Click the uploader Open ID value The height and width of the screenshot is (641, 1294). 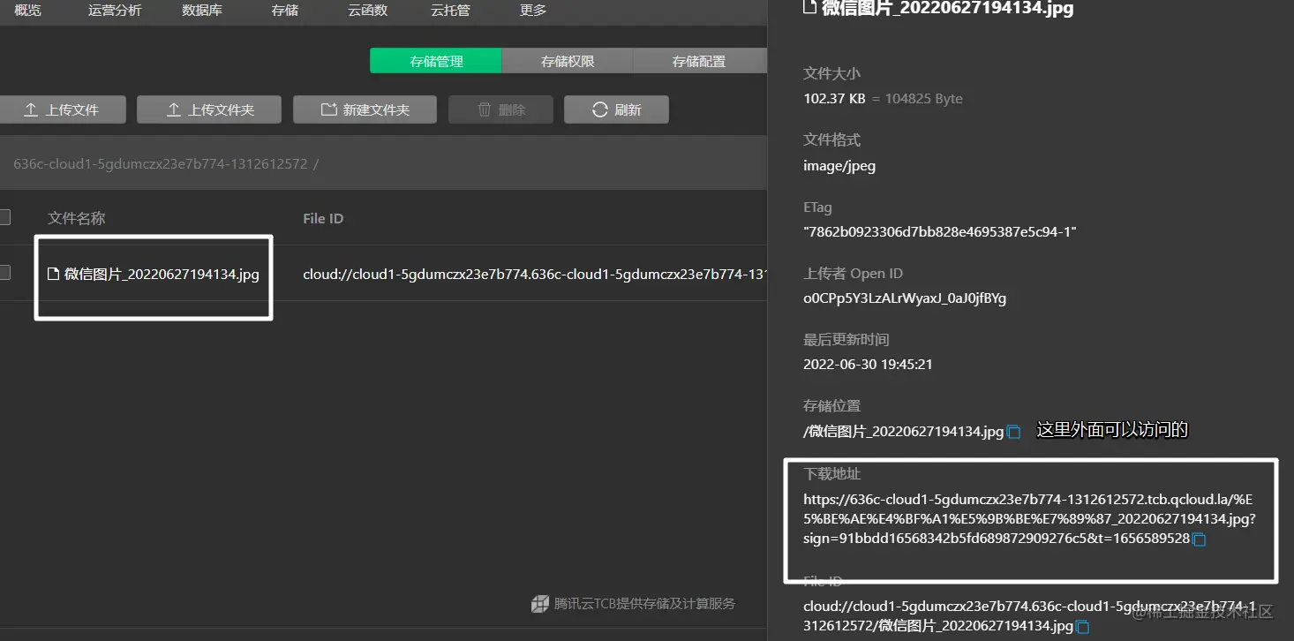pos(905,298)
